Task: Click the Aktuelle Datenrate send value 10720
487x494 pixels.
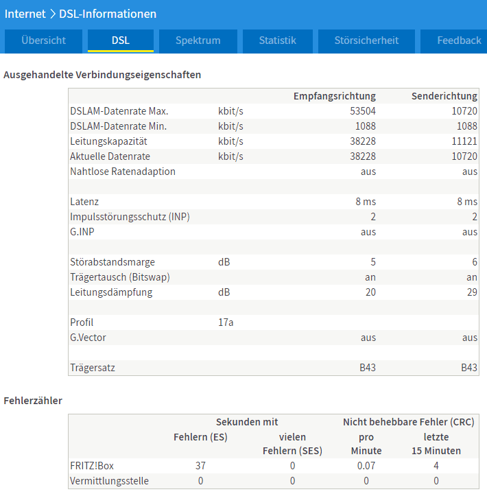Action: pyautogui.click(x=464, y=156)
